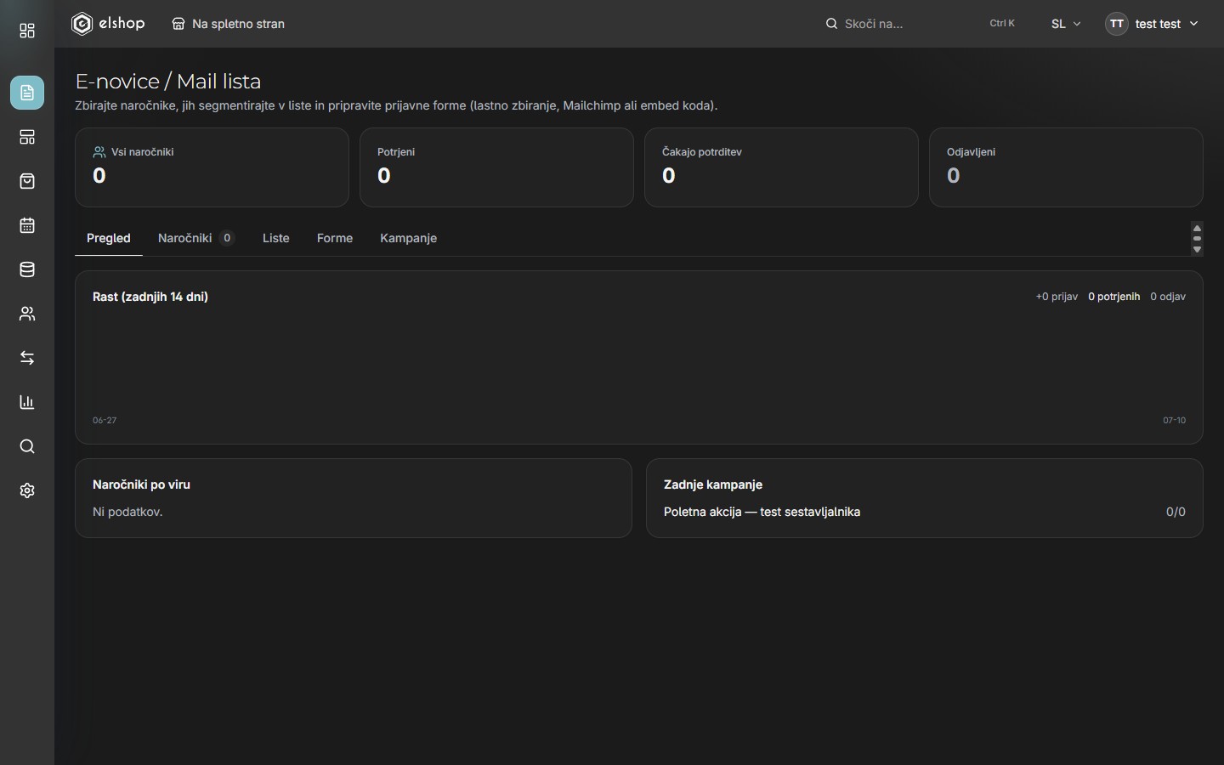This screenshot has width=1224, height=765.
Task: Click the Odjavljeni stat card
Action: 1066,167
